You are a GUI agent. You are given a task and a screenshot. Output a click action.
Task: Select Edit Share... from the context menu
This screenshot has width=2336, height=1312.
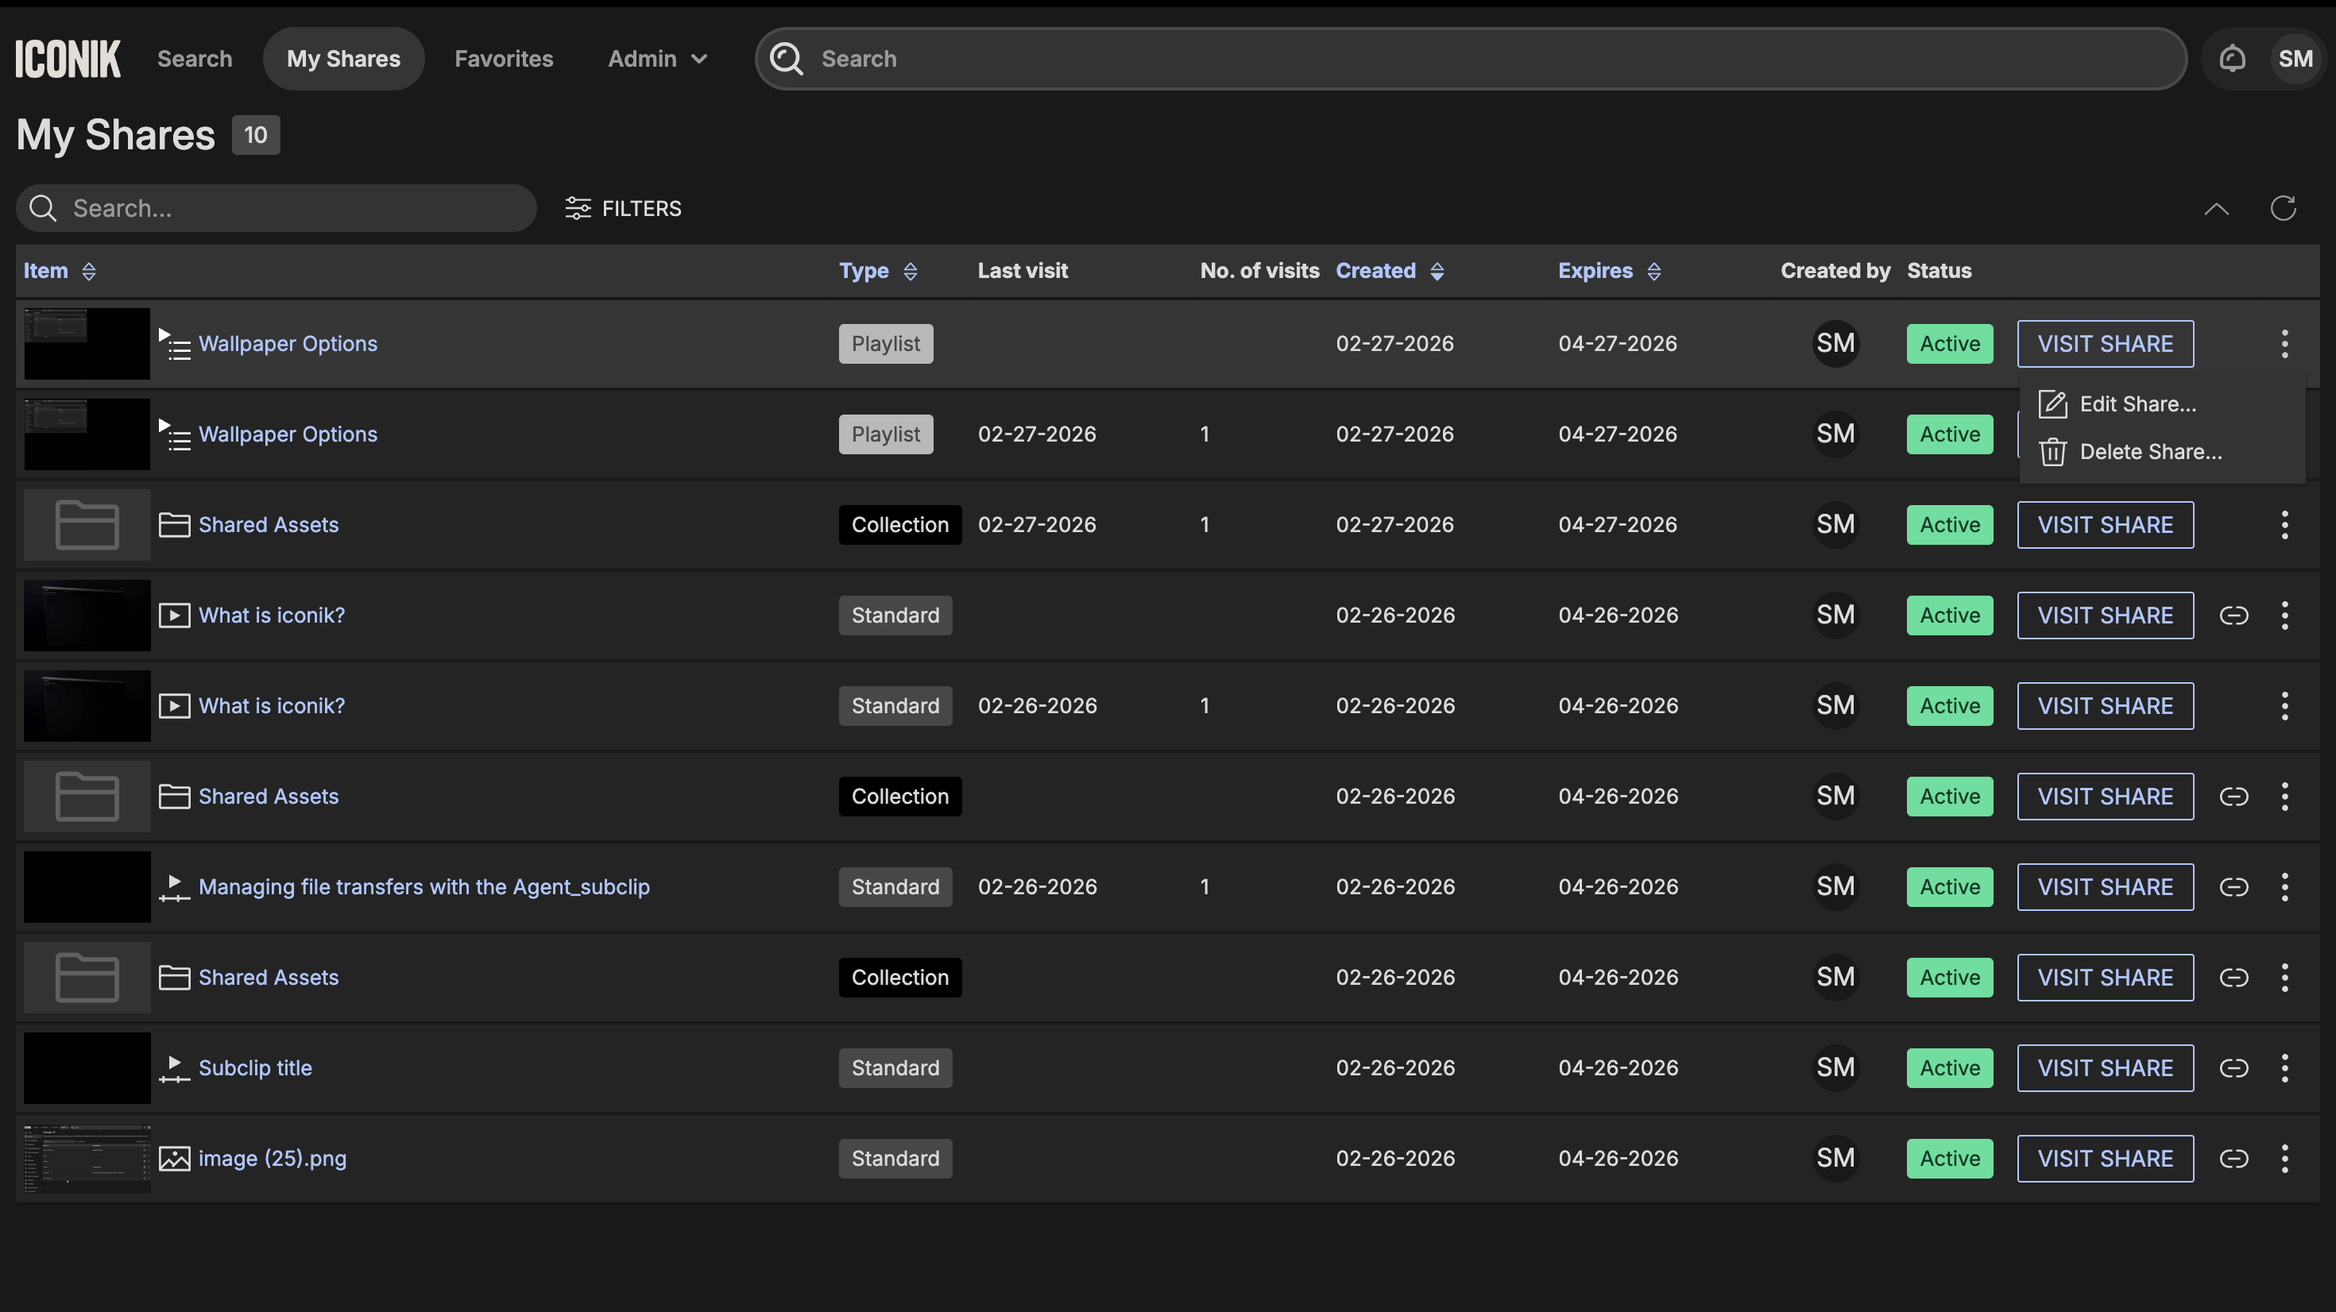(x=2137, y=404)
